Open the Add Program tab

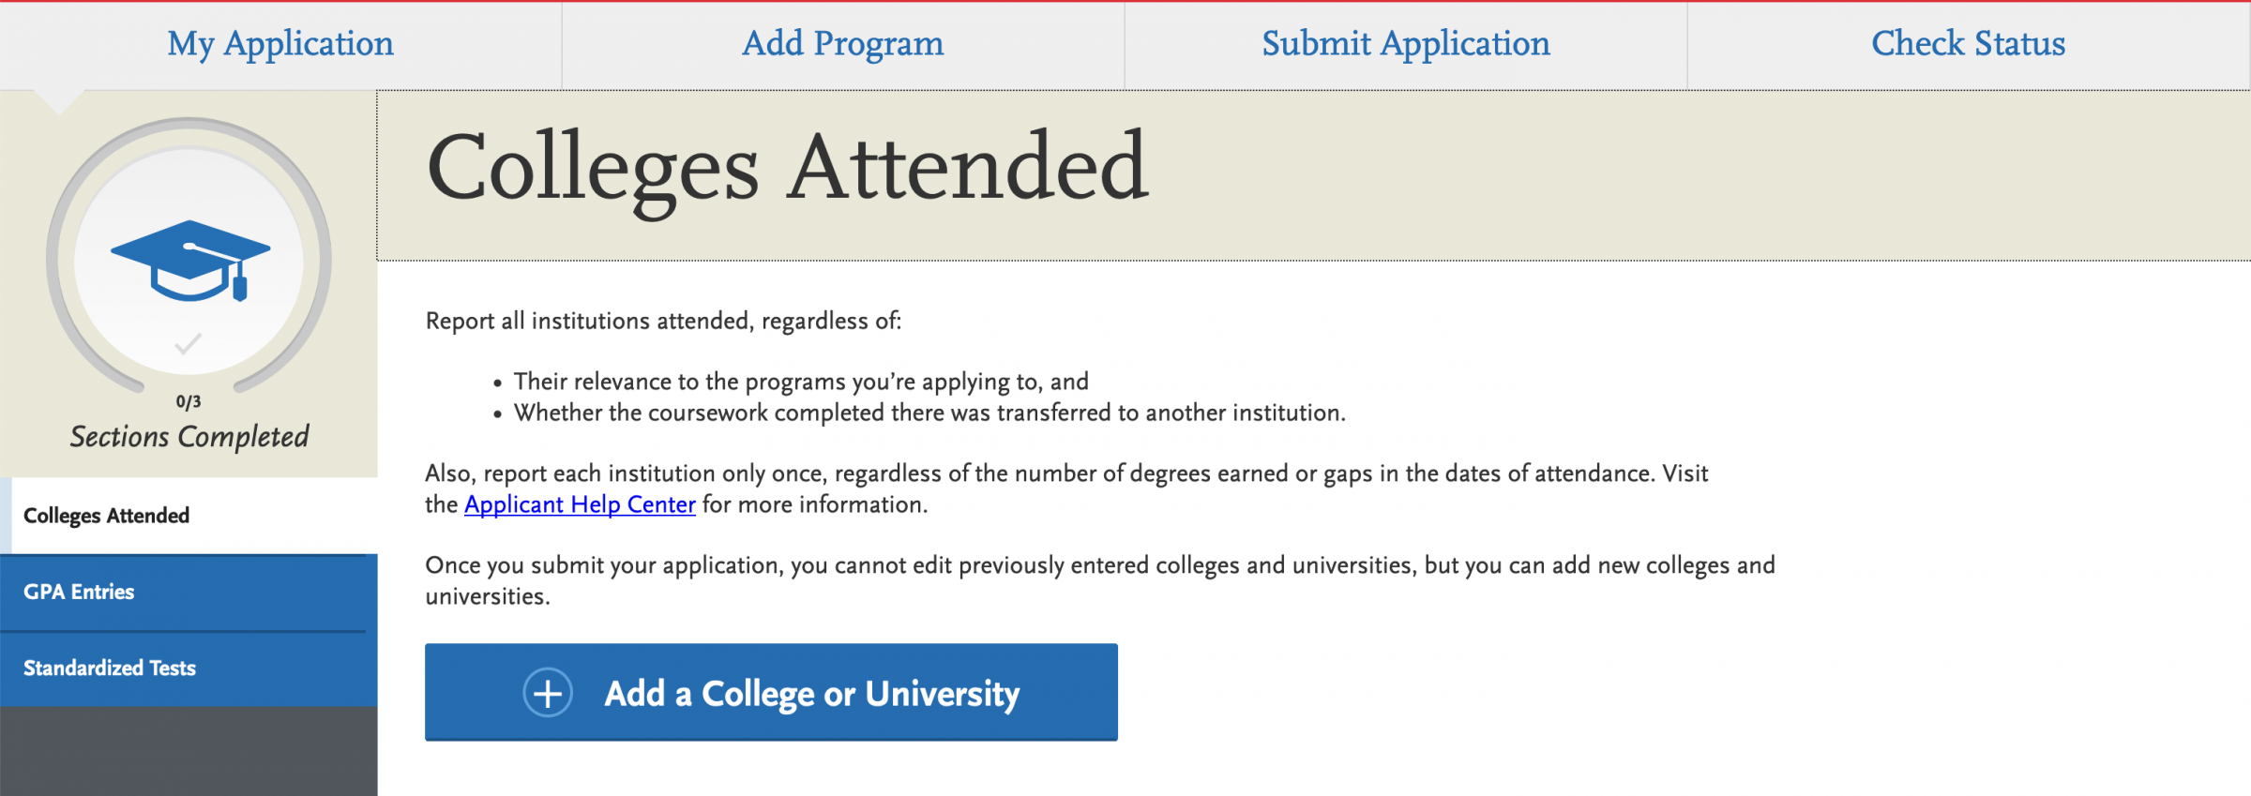(842, 43)
